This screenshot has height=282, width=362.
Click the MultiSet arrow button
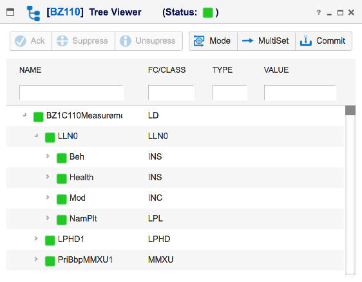pos(266,41)
